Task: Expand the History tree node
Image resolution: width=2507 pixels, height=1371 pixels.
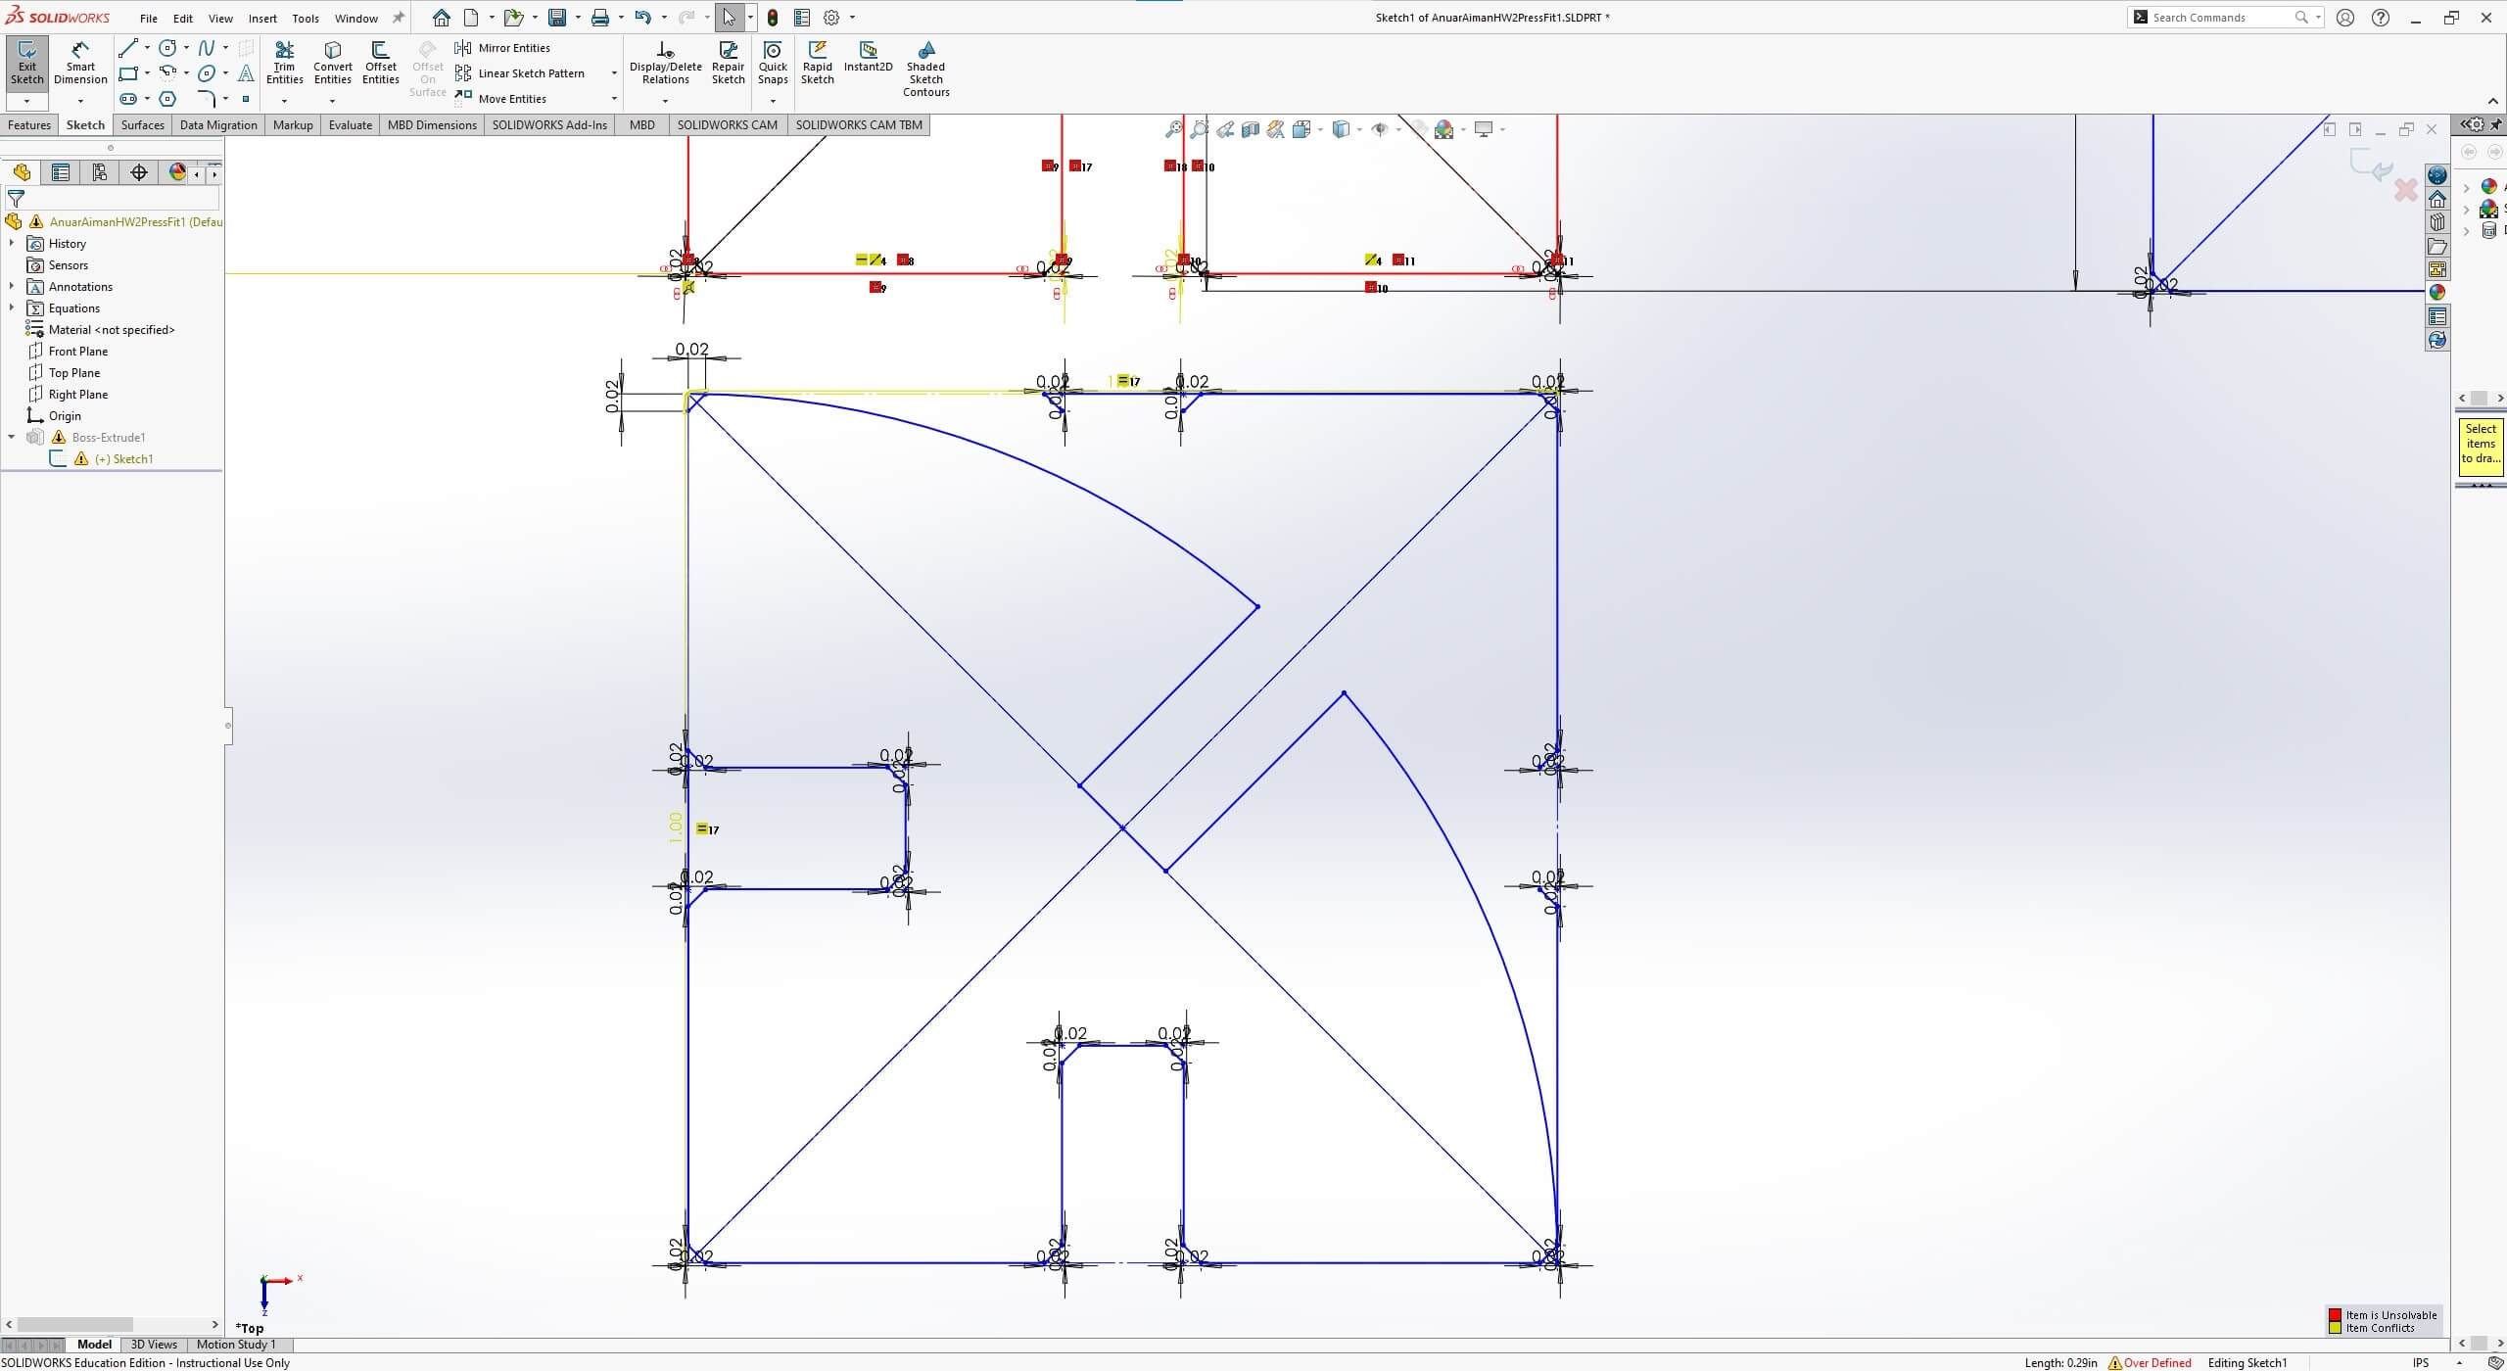Action: pyautogui.click(x=12, y=243)
